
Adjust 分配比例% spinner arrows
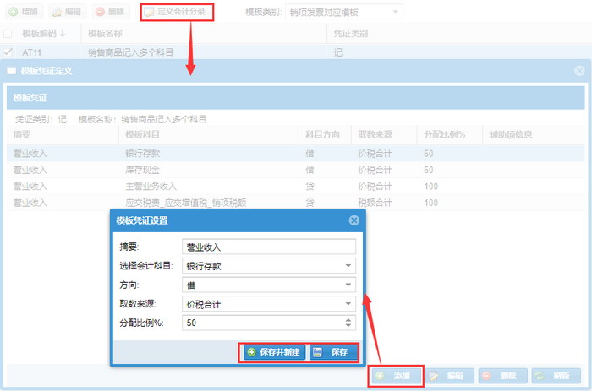point(349,323)
